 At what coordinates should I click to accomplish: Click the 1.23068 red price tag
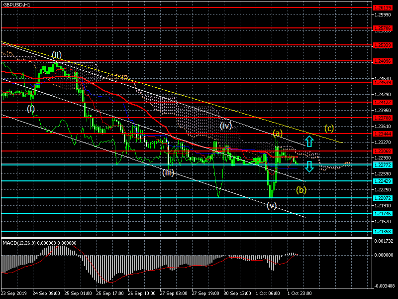point(383,151)
